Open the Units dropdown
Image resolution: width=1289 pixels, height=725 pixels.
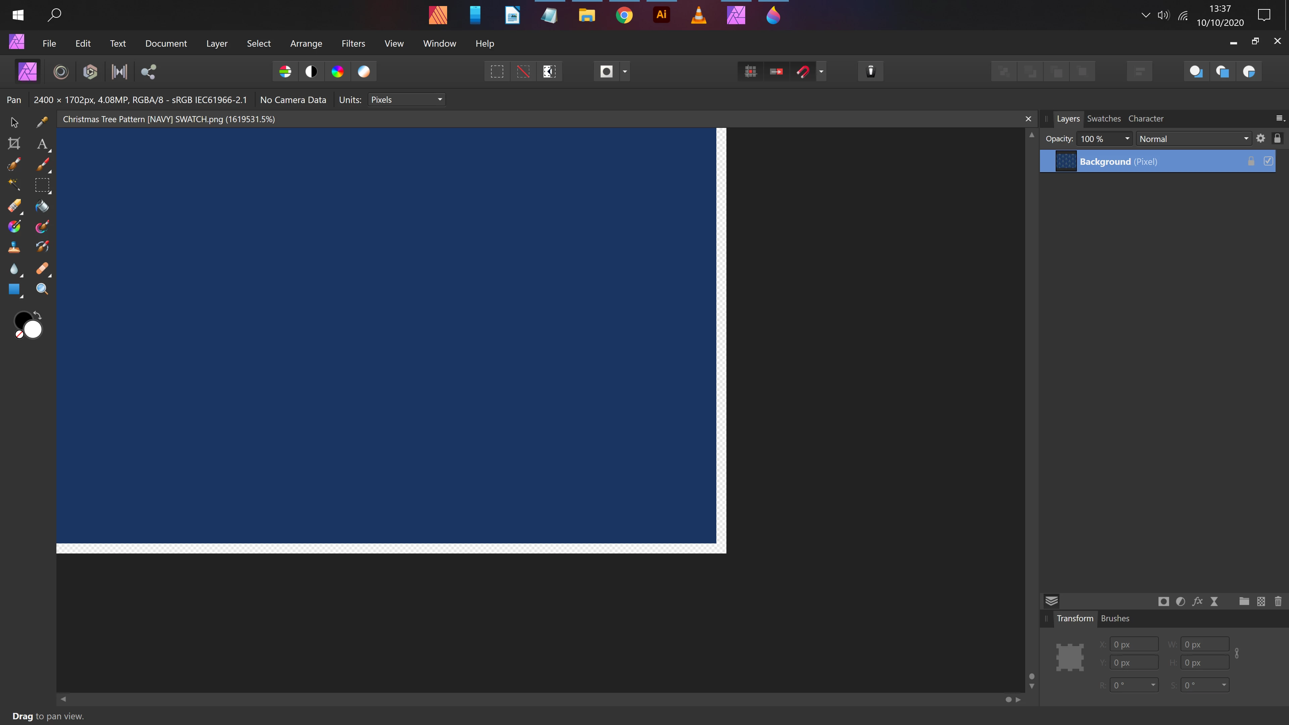tap(406, 100)
